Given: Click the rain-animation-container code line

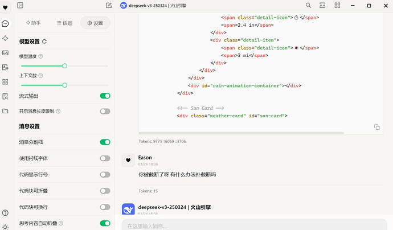Looking at the screenshot, I should point(244,86).
